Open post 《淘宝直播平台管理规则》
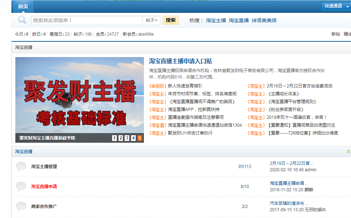351x218 pixels. coord(292,102)
